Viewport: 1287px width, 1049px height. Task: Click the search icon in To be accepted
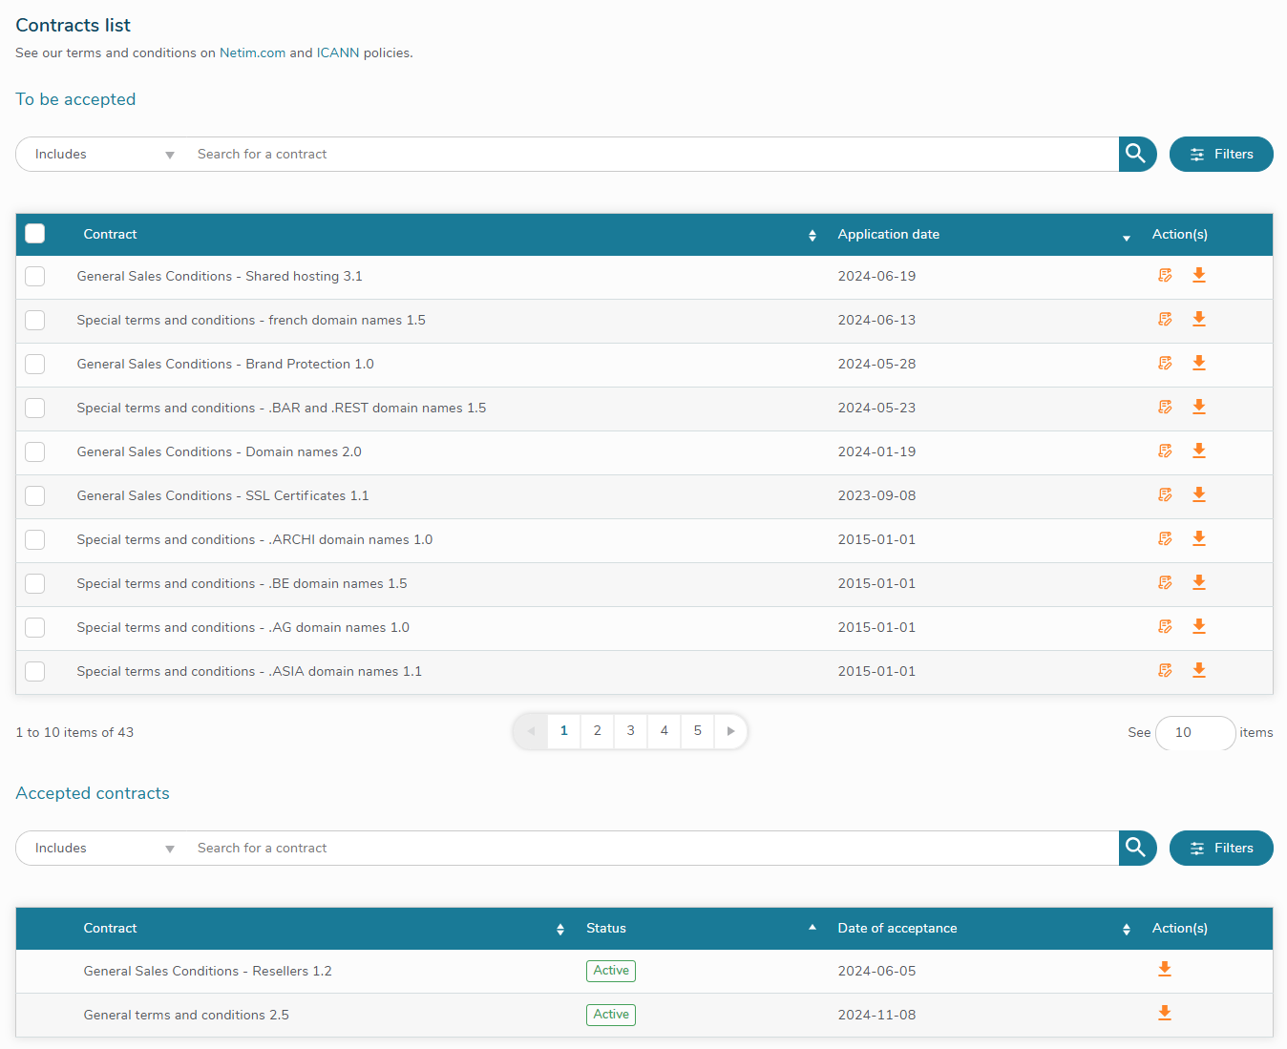point(1136,154)
